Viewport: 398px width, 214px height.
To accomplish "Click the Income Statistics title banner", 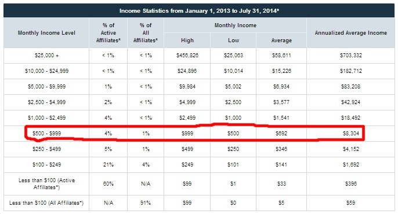I will point(199,10).
